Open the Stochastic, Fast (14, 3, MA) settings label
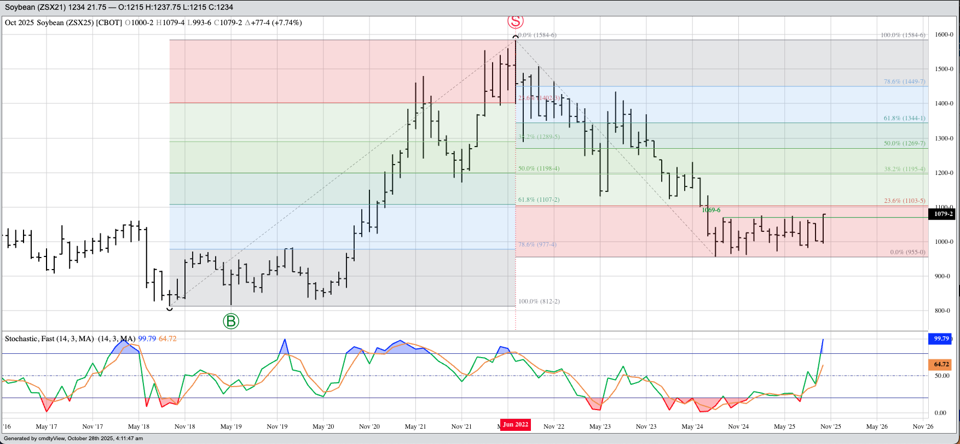This screenshot has width=960, height=444. point(49,339)
